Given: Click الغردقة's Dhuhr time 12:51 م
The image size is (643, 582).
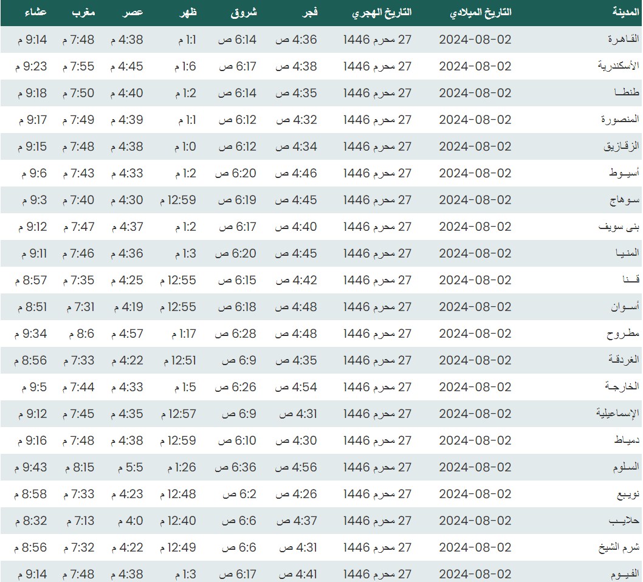Looking at the screenshot, I should (x=179, y=360).
